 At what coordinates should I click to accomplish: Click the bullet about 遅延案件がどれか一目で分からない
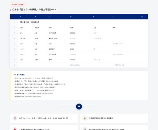(x=27, y=96)
